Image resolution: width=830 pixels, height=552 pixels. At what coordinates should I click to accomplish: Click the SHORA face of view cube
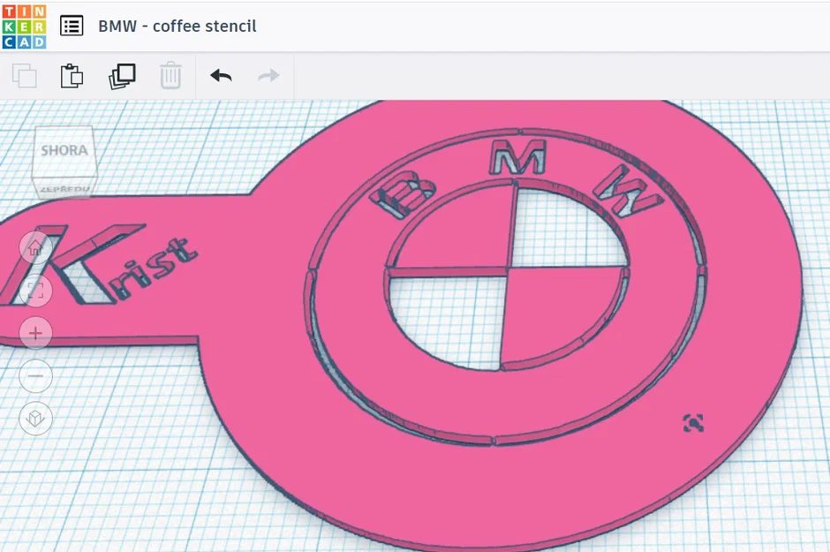64,151
